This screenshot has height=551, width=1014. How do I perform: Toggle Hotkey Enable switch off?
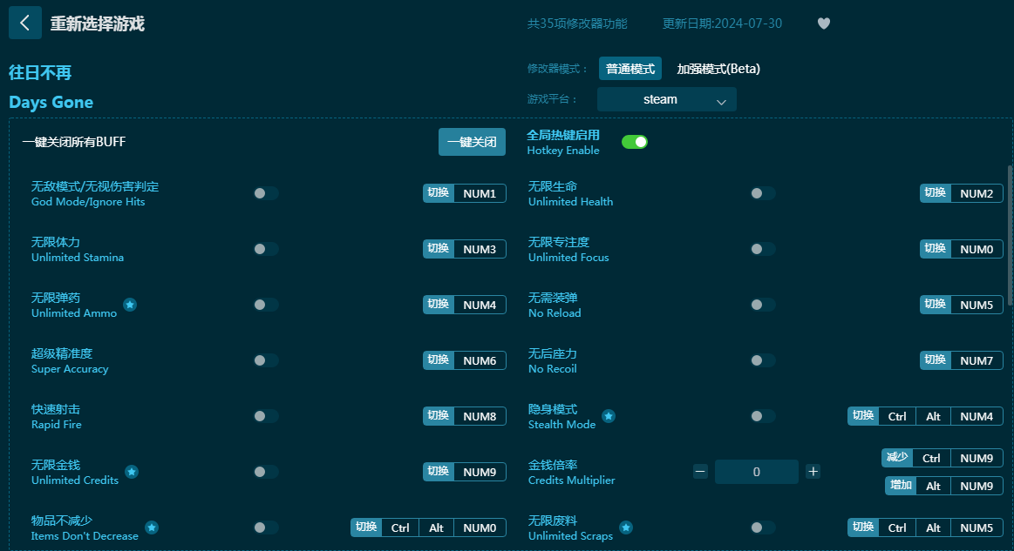635,142
